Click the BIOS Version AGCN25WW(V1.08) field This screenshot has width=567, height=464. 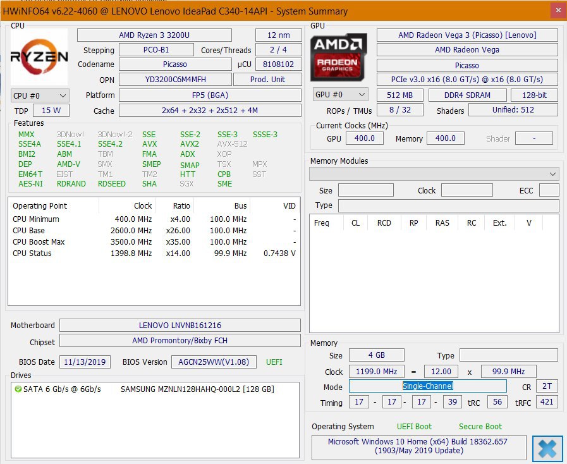click(x=214, y=362)
